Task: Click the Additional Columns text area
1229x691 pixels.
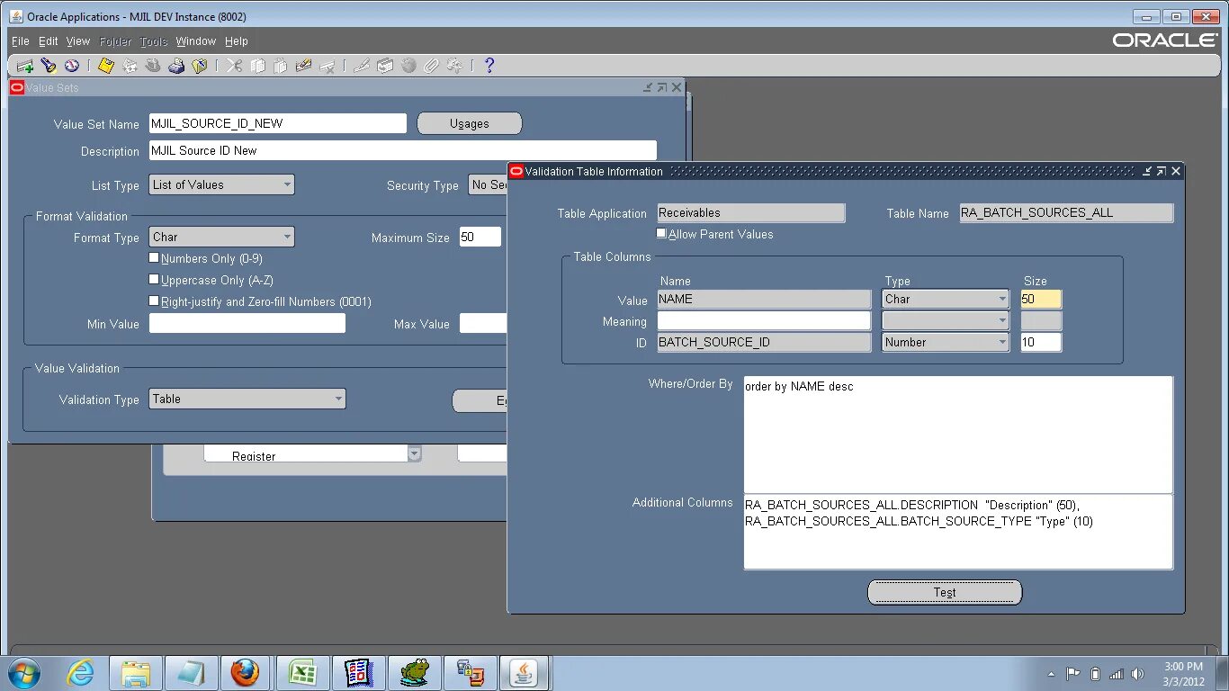Action: pyautogui.click(x=958, y=532)
